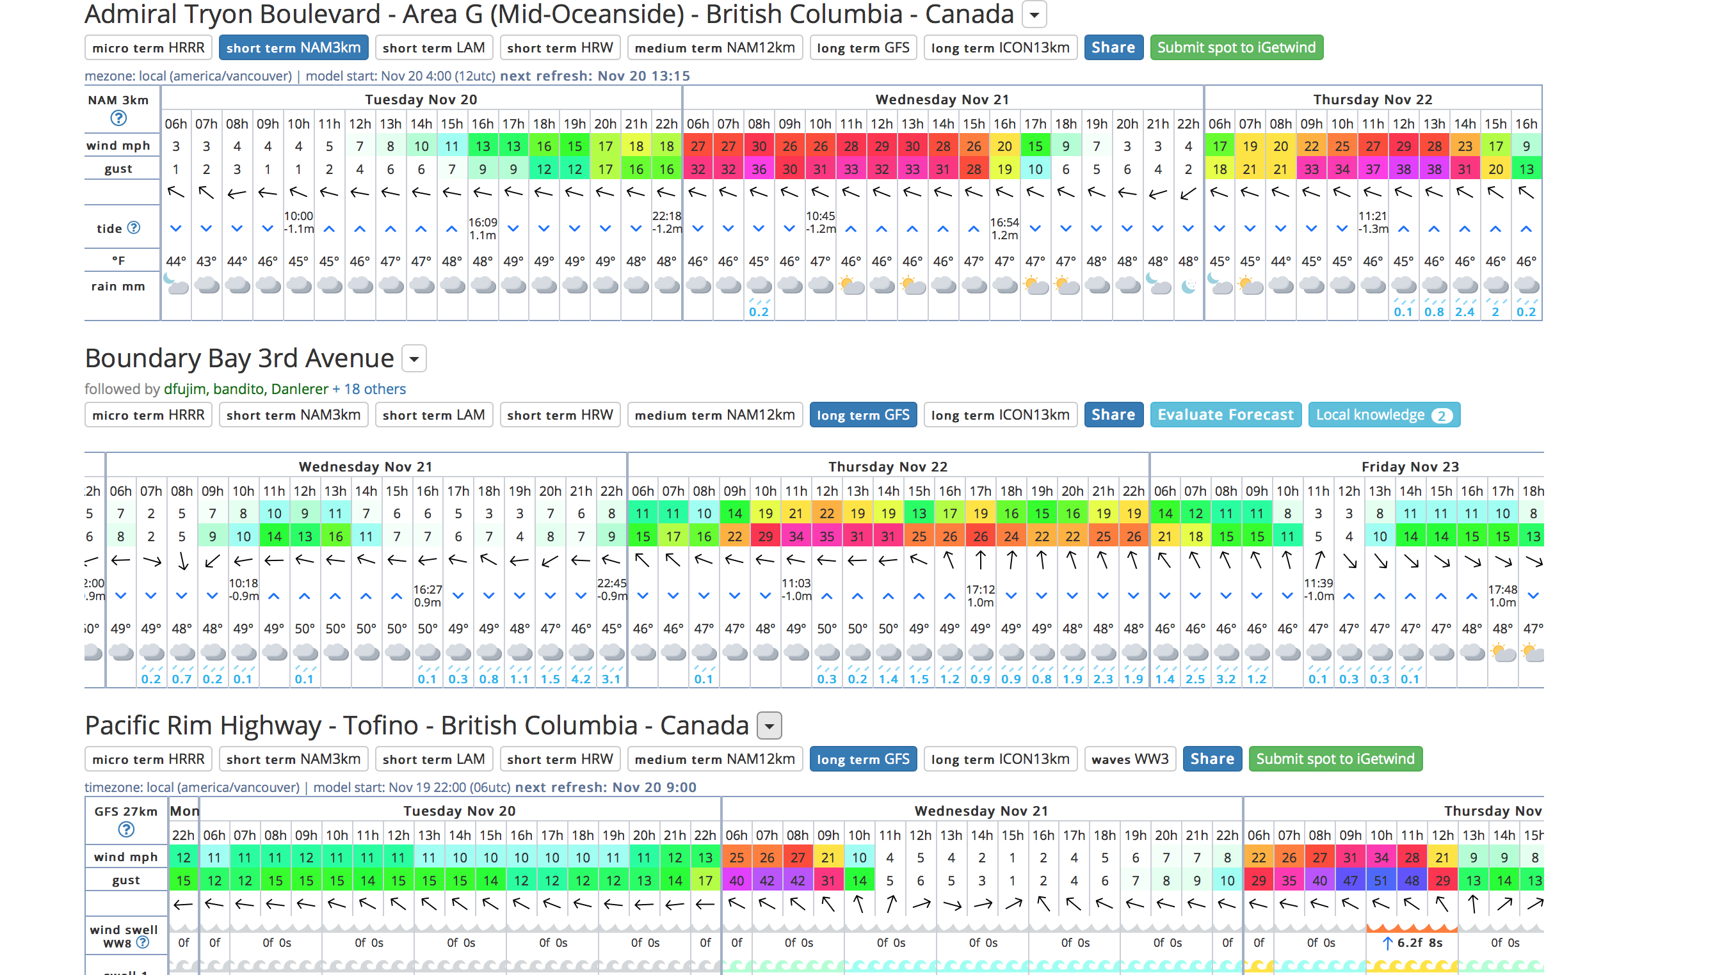Click the Admiral Tryon Tuesday 06h moon-cloud weather icon

(x=176, y=285)
